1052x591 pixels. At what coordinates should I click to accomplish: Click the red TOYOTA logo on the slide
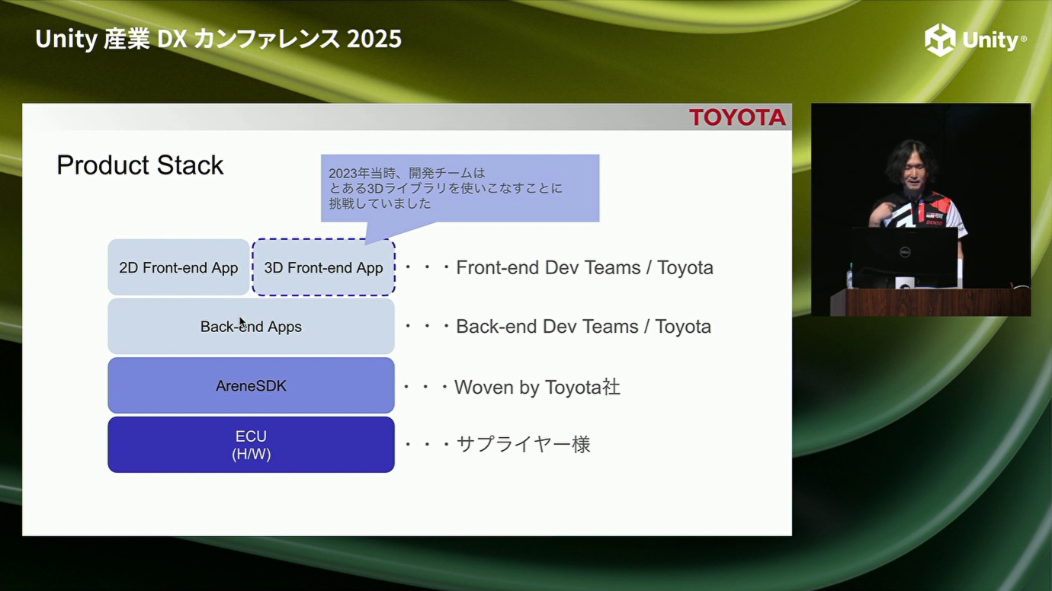coord(737,117)
